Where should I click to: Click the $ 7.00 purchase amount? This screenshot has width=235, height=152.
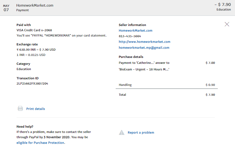coord(210,63)
